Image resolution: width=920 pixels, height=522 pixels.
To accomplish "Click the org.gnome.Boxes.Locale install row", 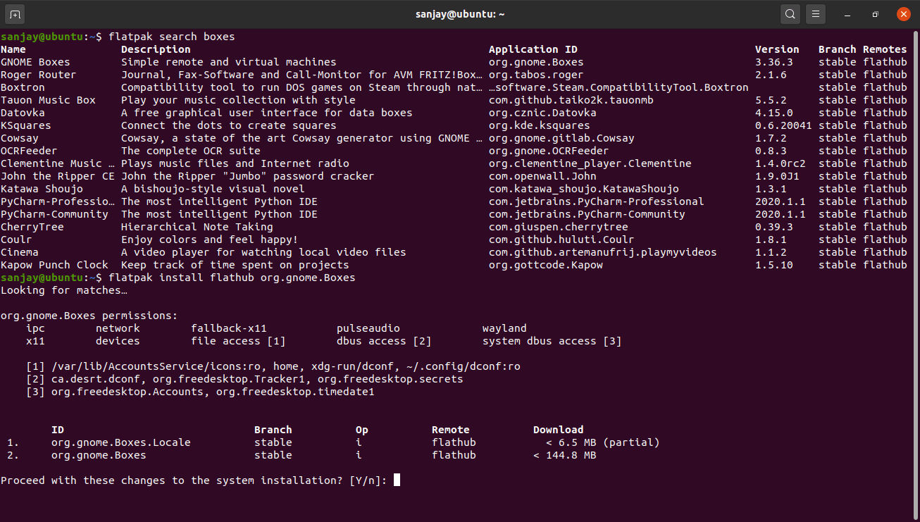I will (x=120, y=442).
